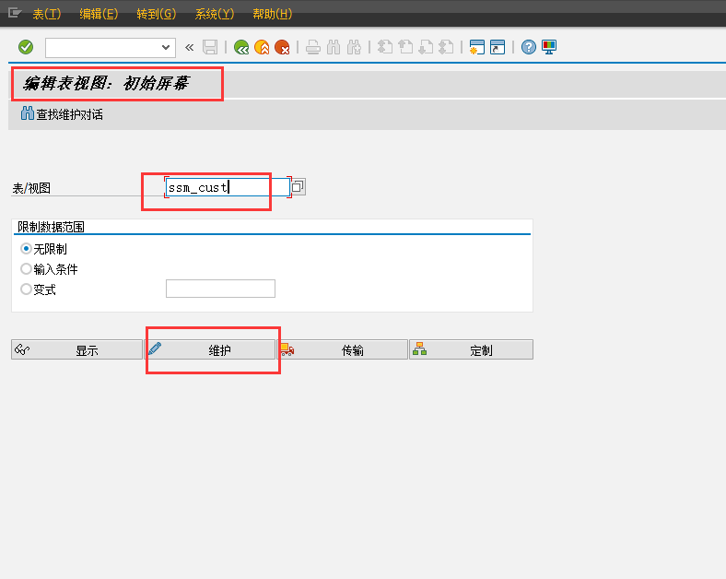This screenshot has width=726, height=579.
Task: Click the Save floppy disk icon
Action: [x=210, y=47]
